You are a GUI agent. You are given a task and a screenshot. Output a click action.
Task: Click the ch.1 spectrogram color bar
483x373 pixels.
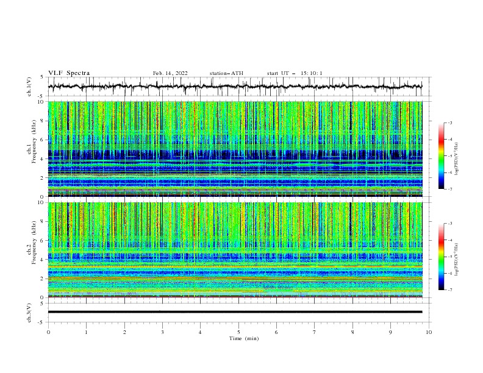pyautogui.click(x=441, y=156)
